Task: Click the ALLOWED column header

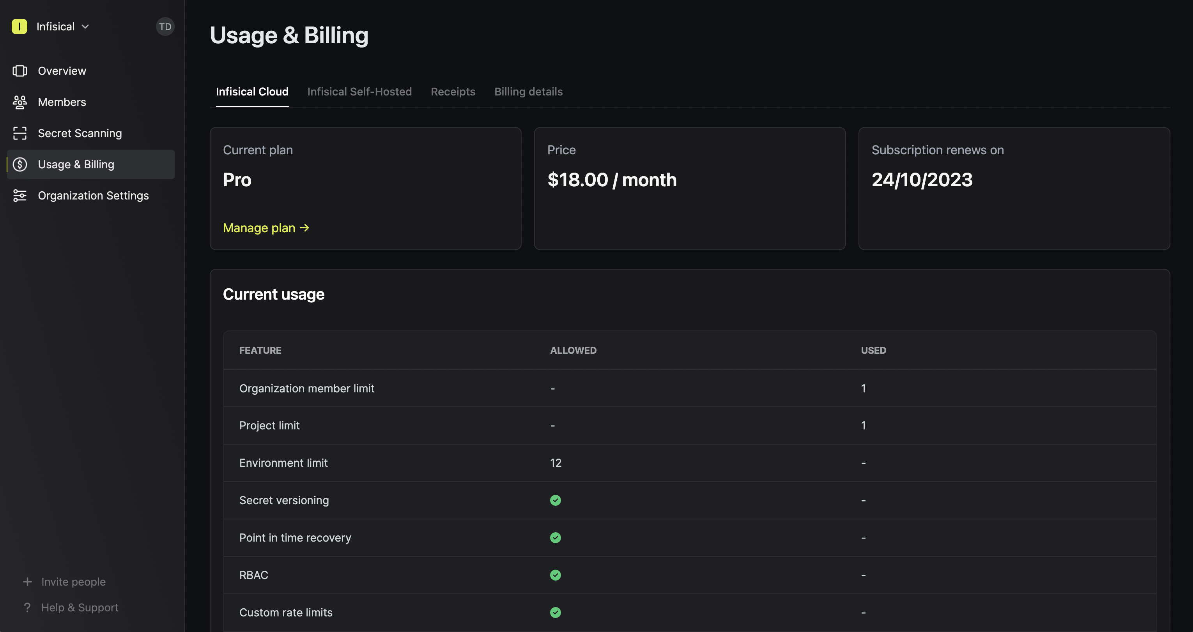Action: (573, 351)
